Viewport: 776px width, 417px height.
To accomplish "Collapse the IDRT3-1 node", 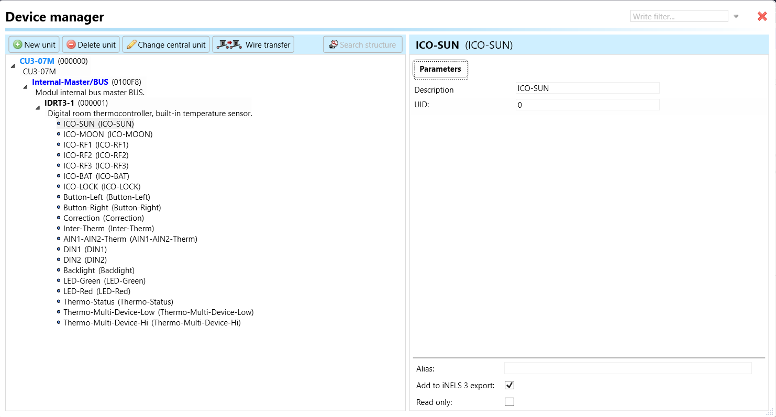I will point(38,107).
